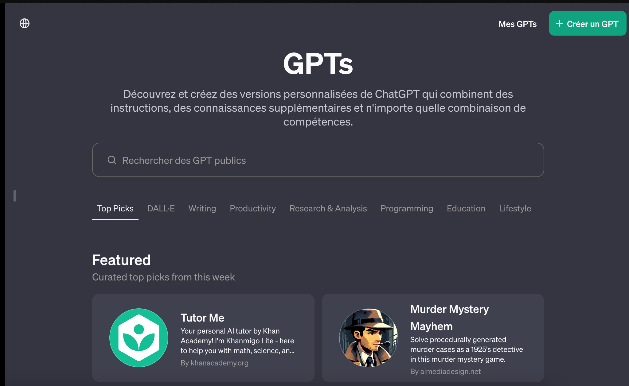Viewport: 629px width, 386px height.
Task: Select the Top Picks tab
Action: click(115, 209)
